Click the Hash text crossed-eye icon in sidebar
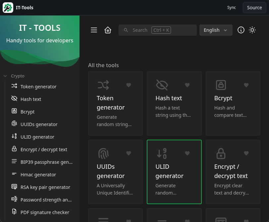This screenshot has width=269, height=222. [x=14, y=98]
